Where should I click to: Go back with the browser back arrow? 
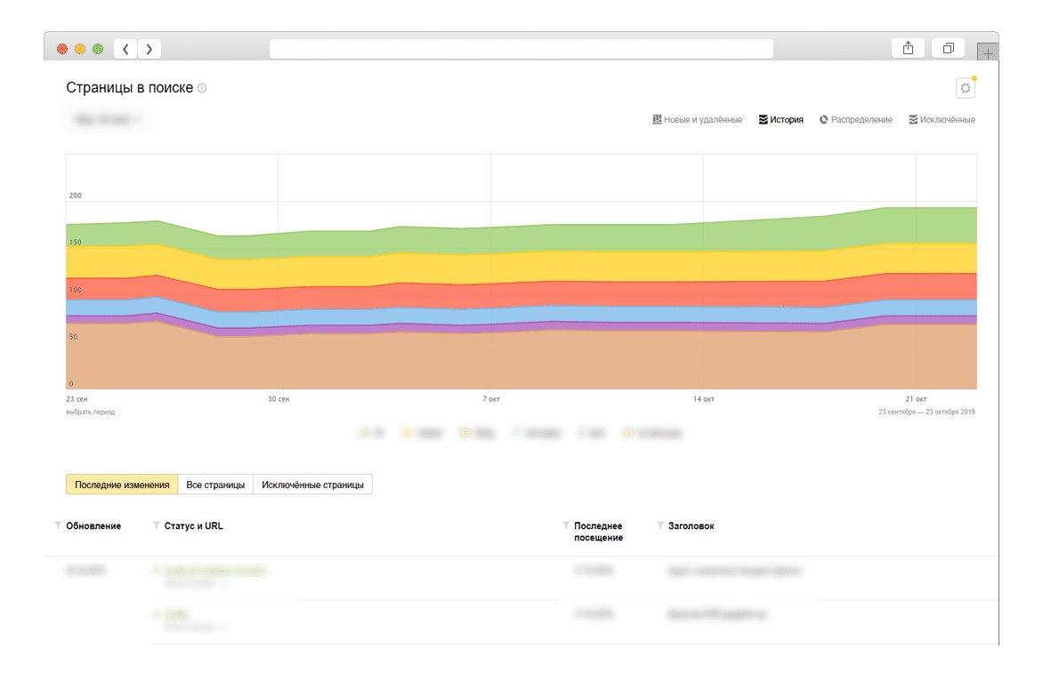[125, 49]
